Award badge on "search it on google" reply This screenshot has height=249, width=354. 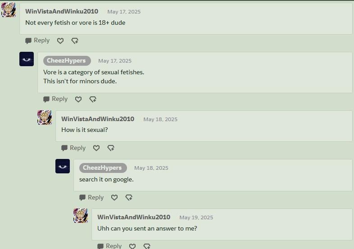click(x=129, y=198)
